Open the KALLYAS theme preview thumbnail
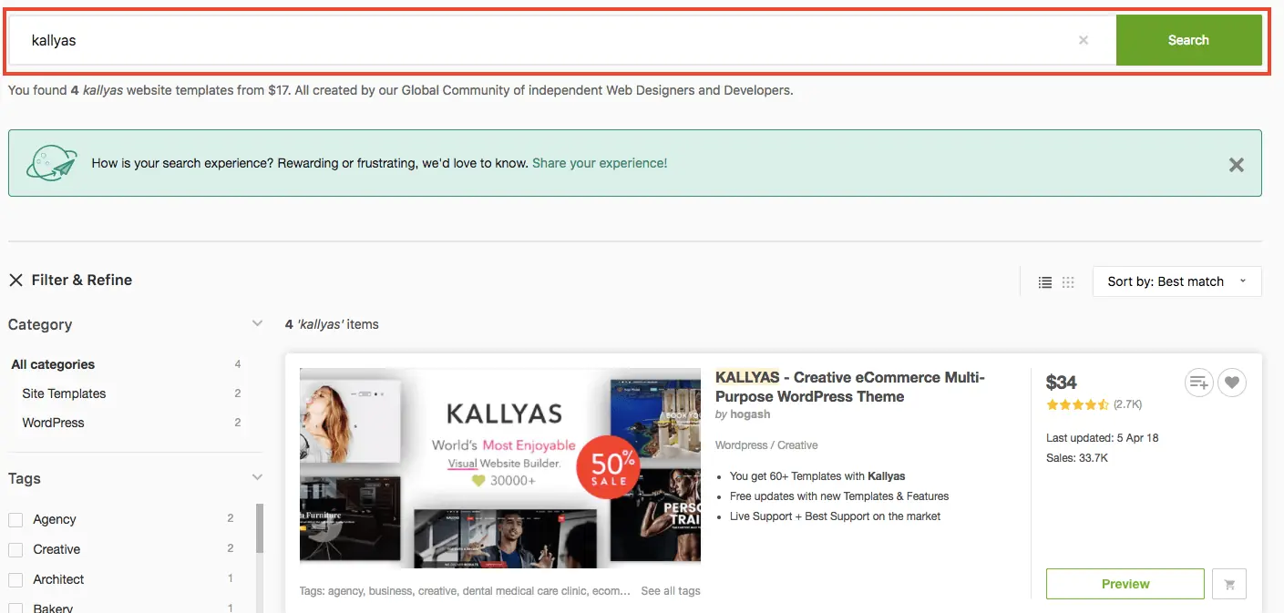 coord(500,468)
